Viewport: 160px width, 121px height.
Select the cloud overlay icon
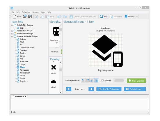point(54,82)
